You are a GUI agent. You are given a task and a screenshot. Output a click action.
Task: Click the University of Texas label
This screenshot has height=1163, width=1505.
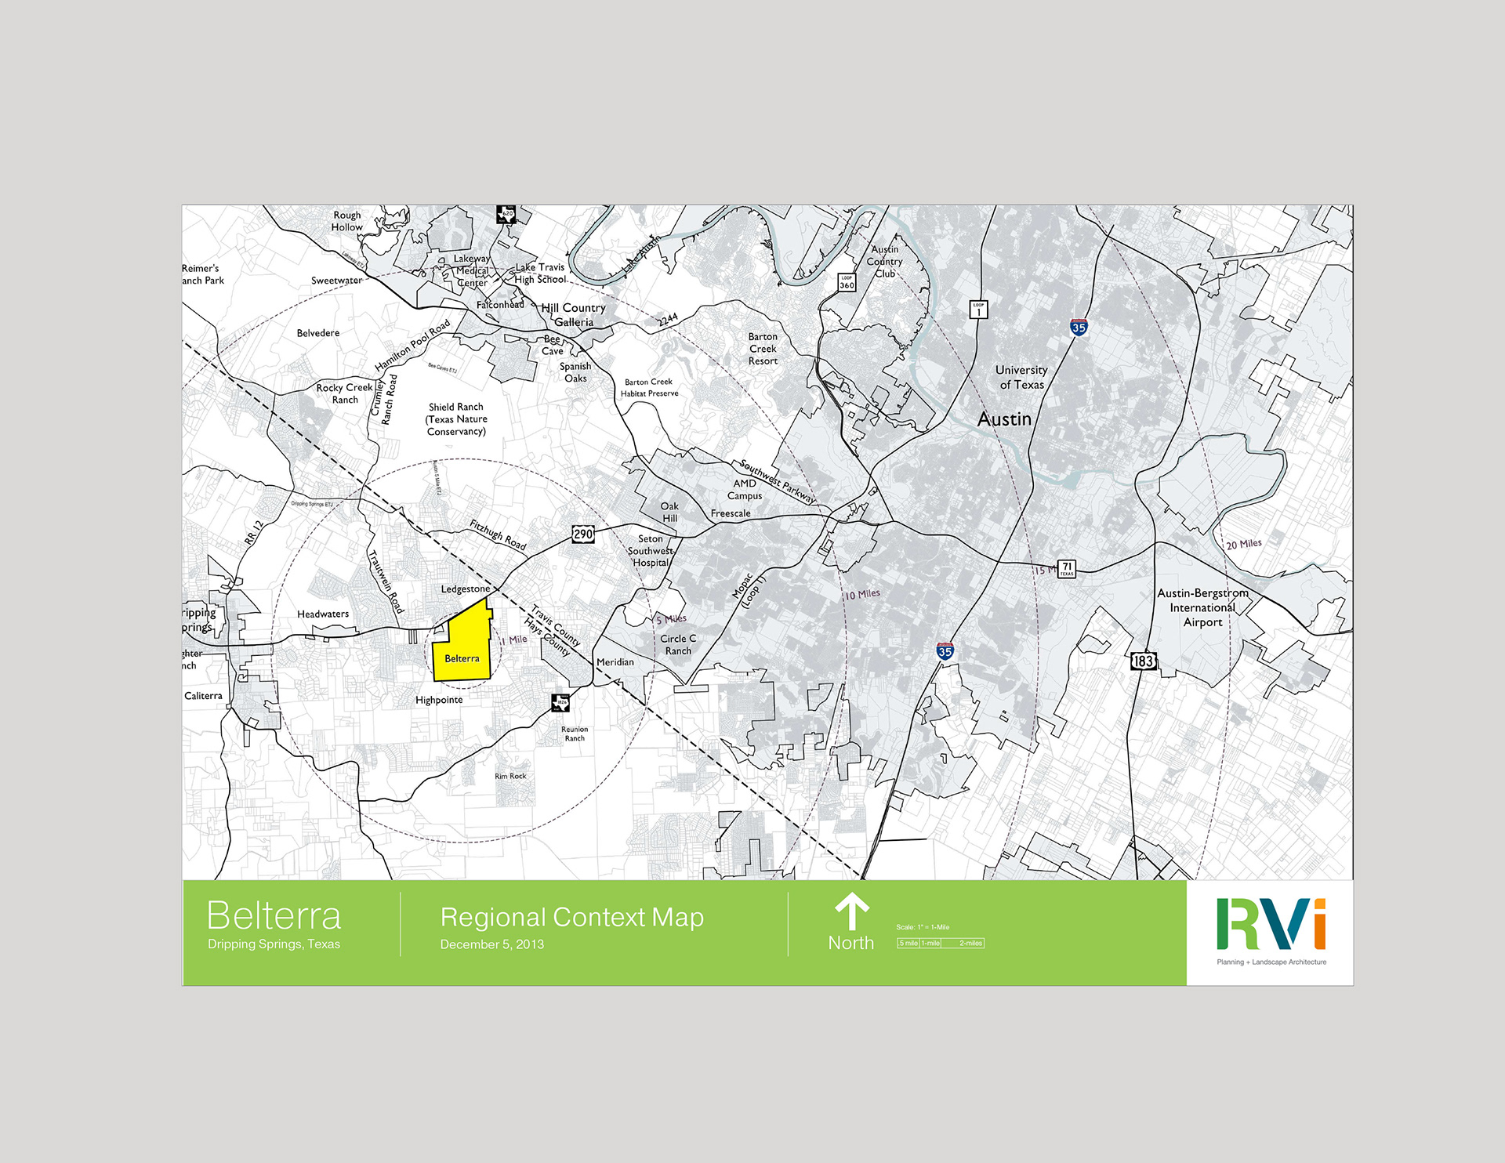click(x=1021, y=377)
